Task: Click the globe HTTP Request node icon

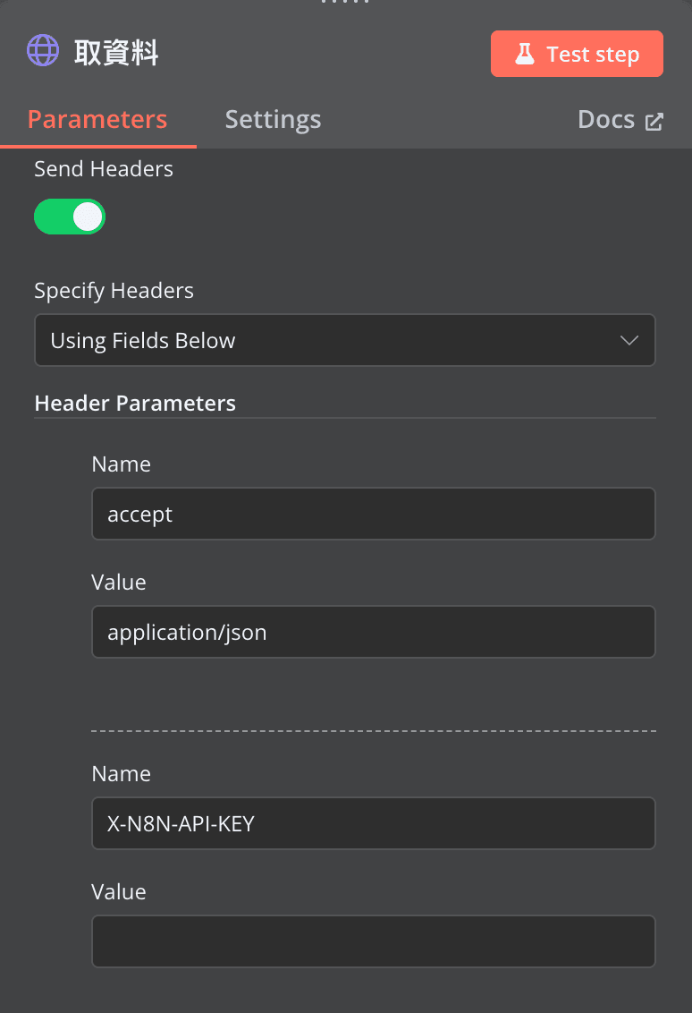Action: (43, 51)
